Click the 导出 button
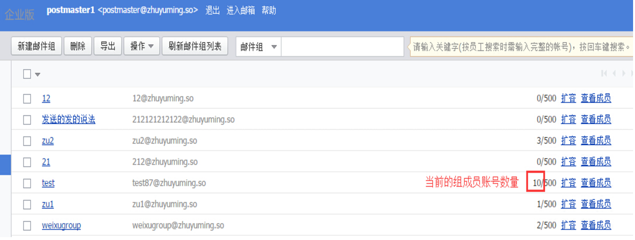635x240 pixels. click(x=108, y=47)
